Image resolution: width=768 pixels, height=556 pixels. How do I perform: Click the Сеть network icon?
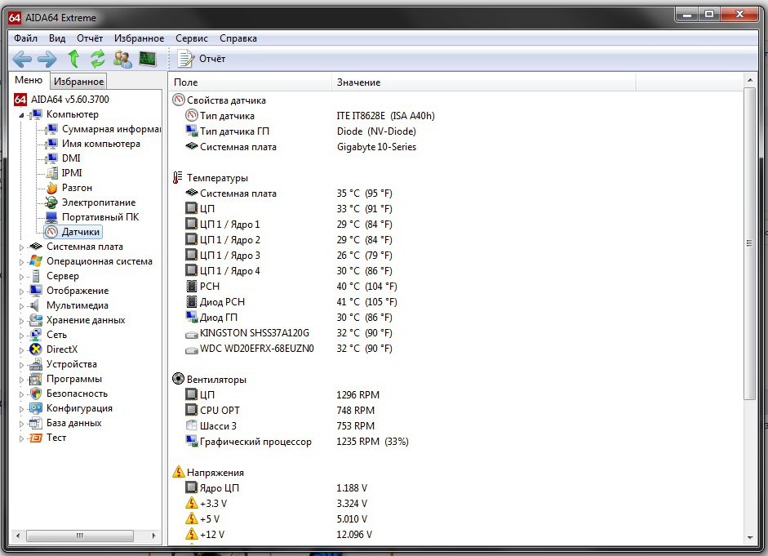tap(36, 335)
